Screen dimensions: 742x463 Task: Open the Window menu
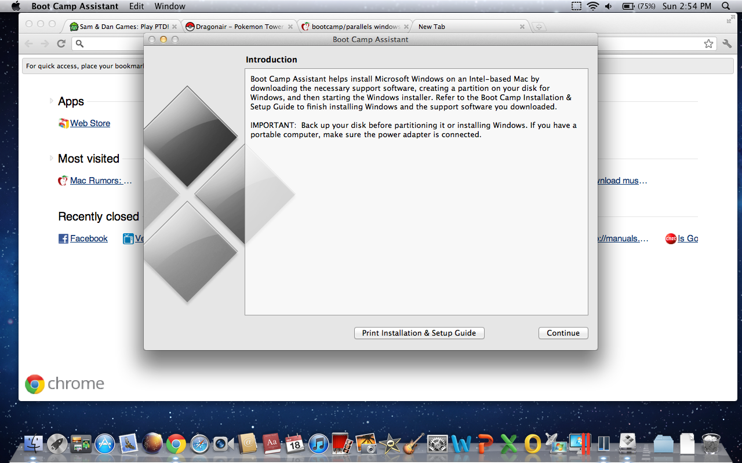(170, 6)
